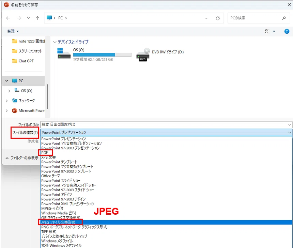Viewport: 293px width, 248px height.
Task: Choose PowerPoint マクロ有効テンプレート format
Action: coord(166,167)
